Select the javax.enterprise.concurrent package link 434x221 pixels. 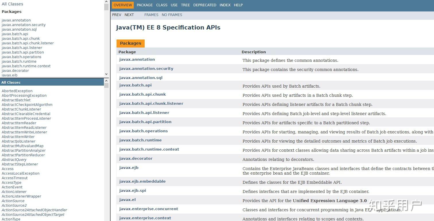tap(149, 209)
